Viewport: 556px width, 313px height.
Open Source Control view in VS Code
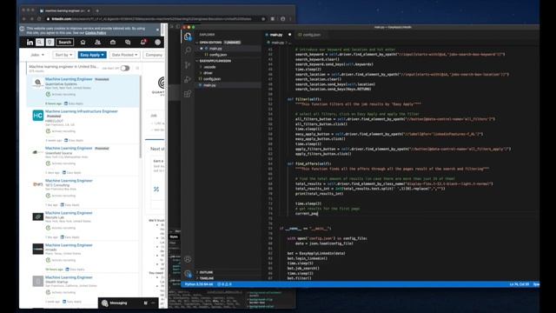point(188,65)
